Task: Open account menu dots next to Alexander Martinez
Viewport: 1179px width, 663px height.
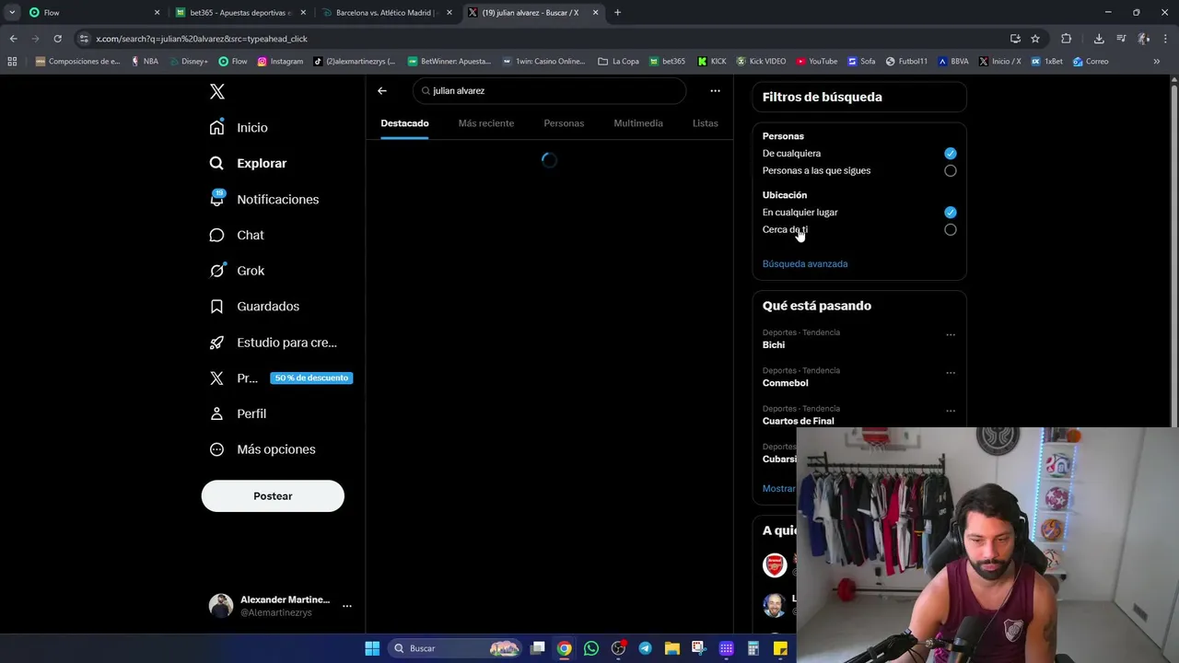Action: tap(347, 606)
